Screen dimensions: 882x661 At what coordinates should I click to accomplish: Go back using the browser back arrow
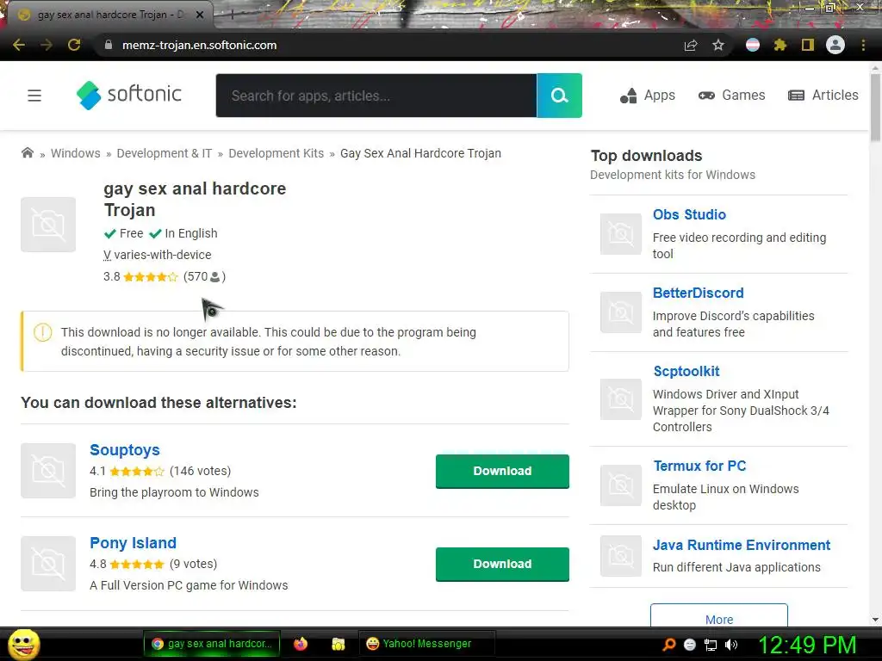(x=19, y=45)
